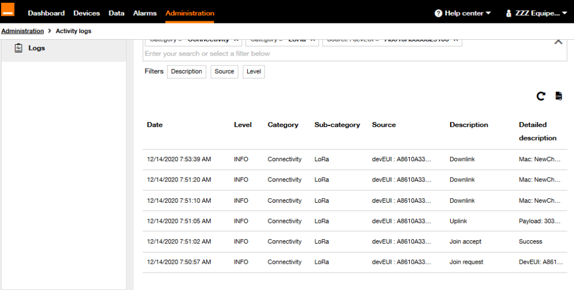Click 12/14/2020 7:51:02 AM date cell
Viewport: 574px width, 290px height.
[179, 241]
